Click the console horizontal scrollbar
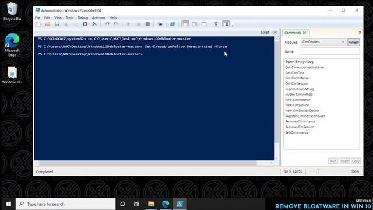The height and width of the screenshot is (210, 373). 148,163
